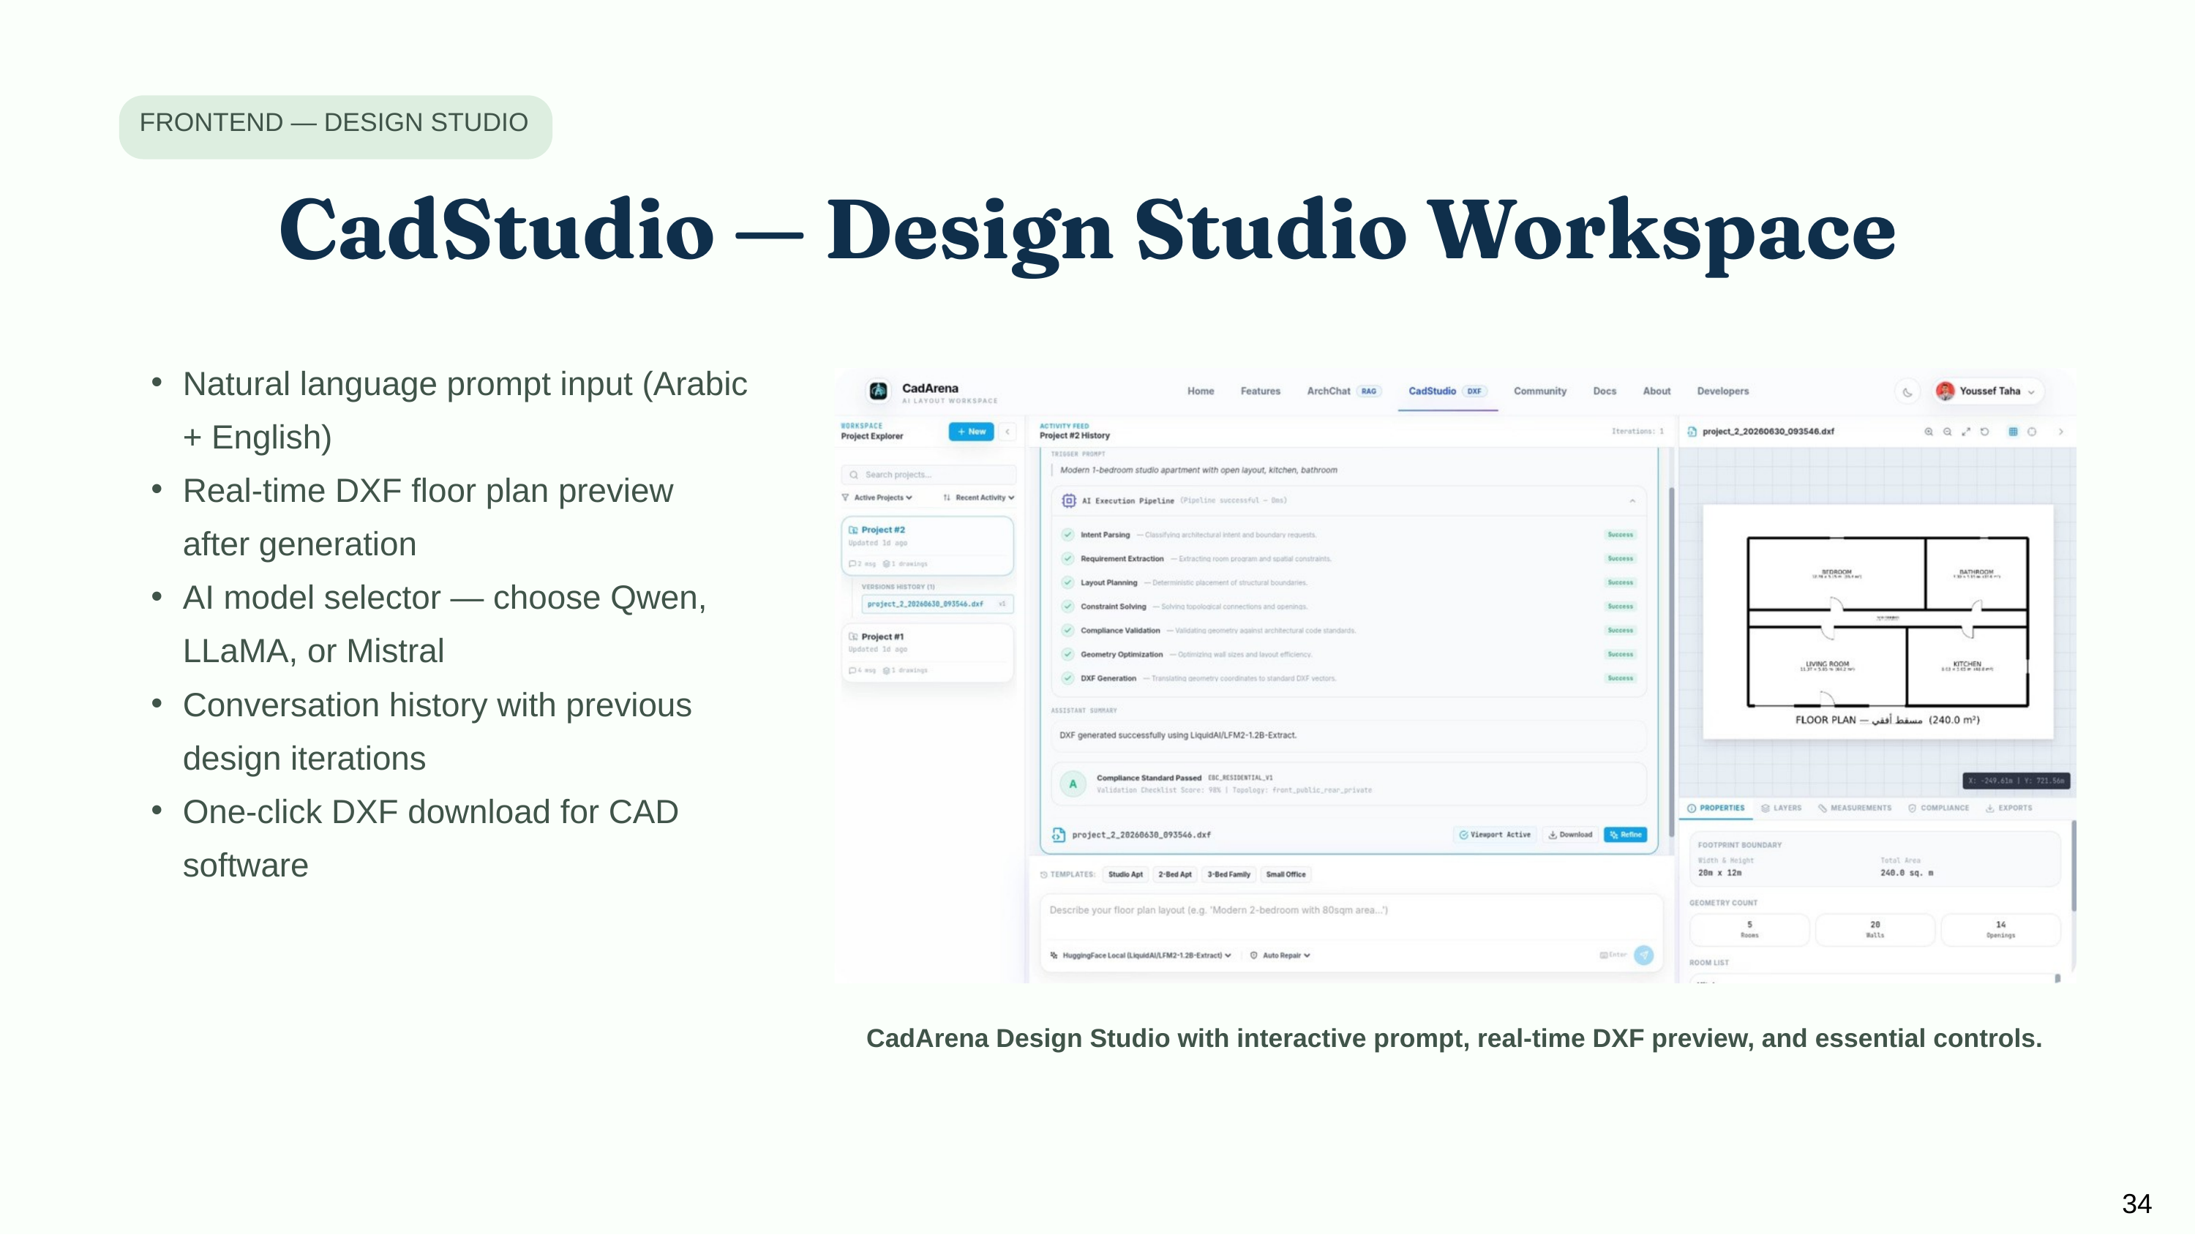Image resolution: width=2195 pixels, height=1235 pixels.
Task: Select the Project #2 card
Action: tap(927, 546)
